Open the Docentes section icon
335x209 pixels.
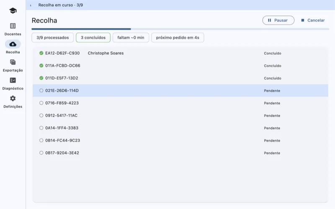13,26
